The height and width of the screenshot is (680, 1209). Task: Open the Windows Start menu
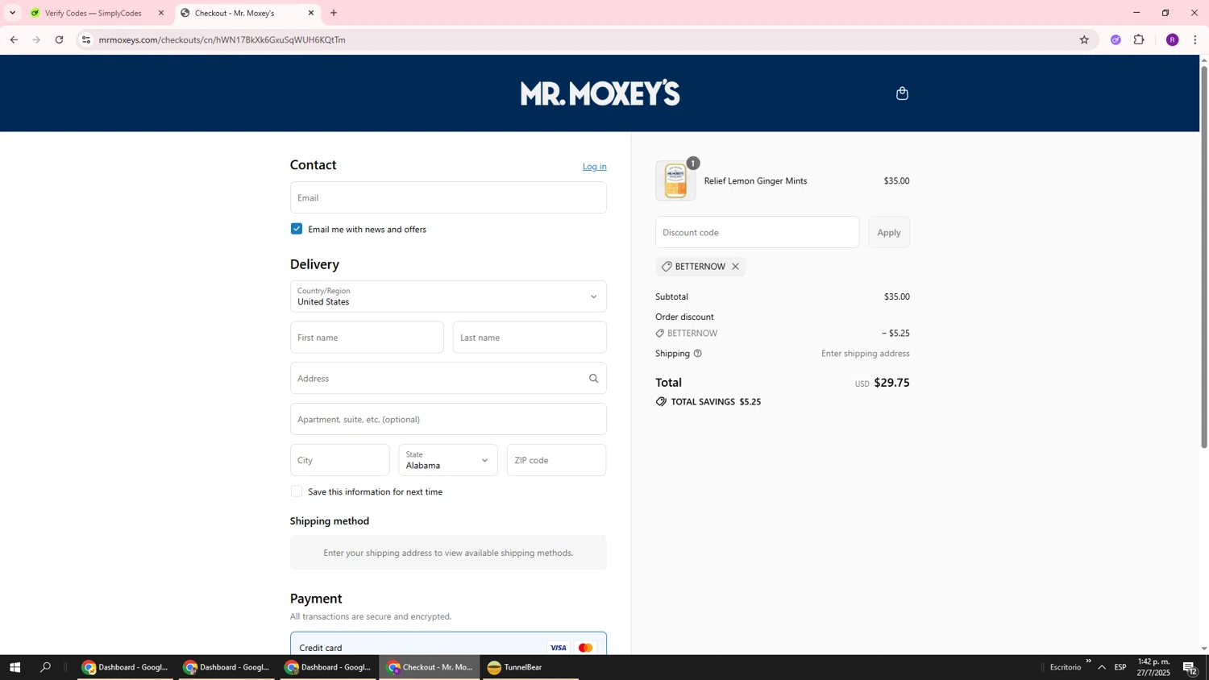pos(15,667)
